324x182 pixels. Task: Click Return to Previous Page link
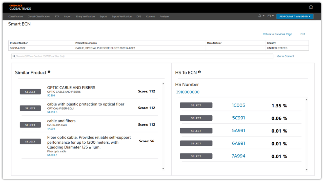pyautogui.click(x=277, y=34)
